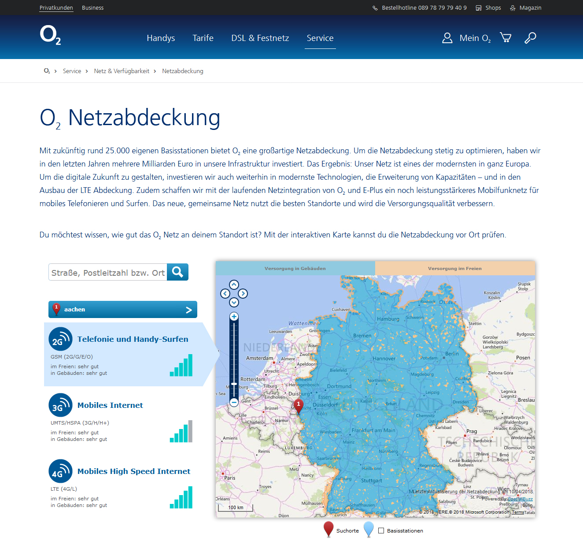Zoom out on the coverage map

pos(234,402)
